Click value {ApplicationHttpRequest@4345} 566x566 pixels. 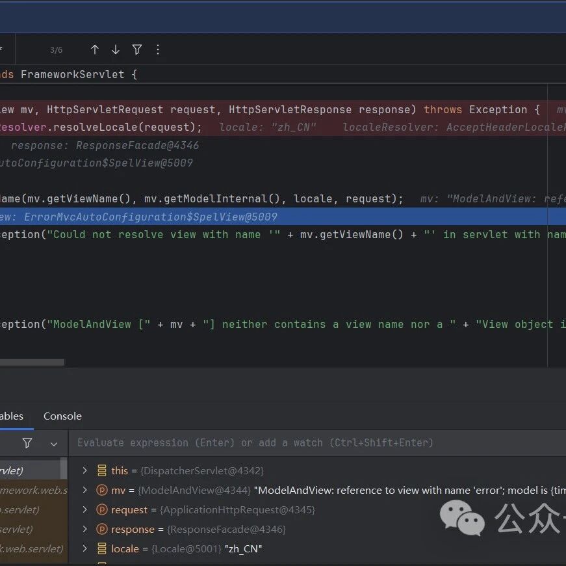pos(238,509)
